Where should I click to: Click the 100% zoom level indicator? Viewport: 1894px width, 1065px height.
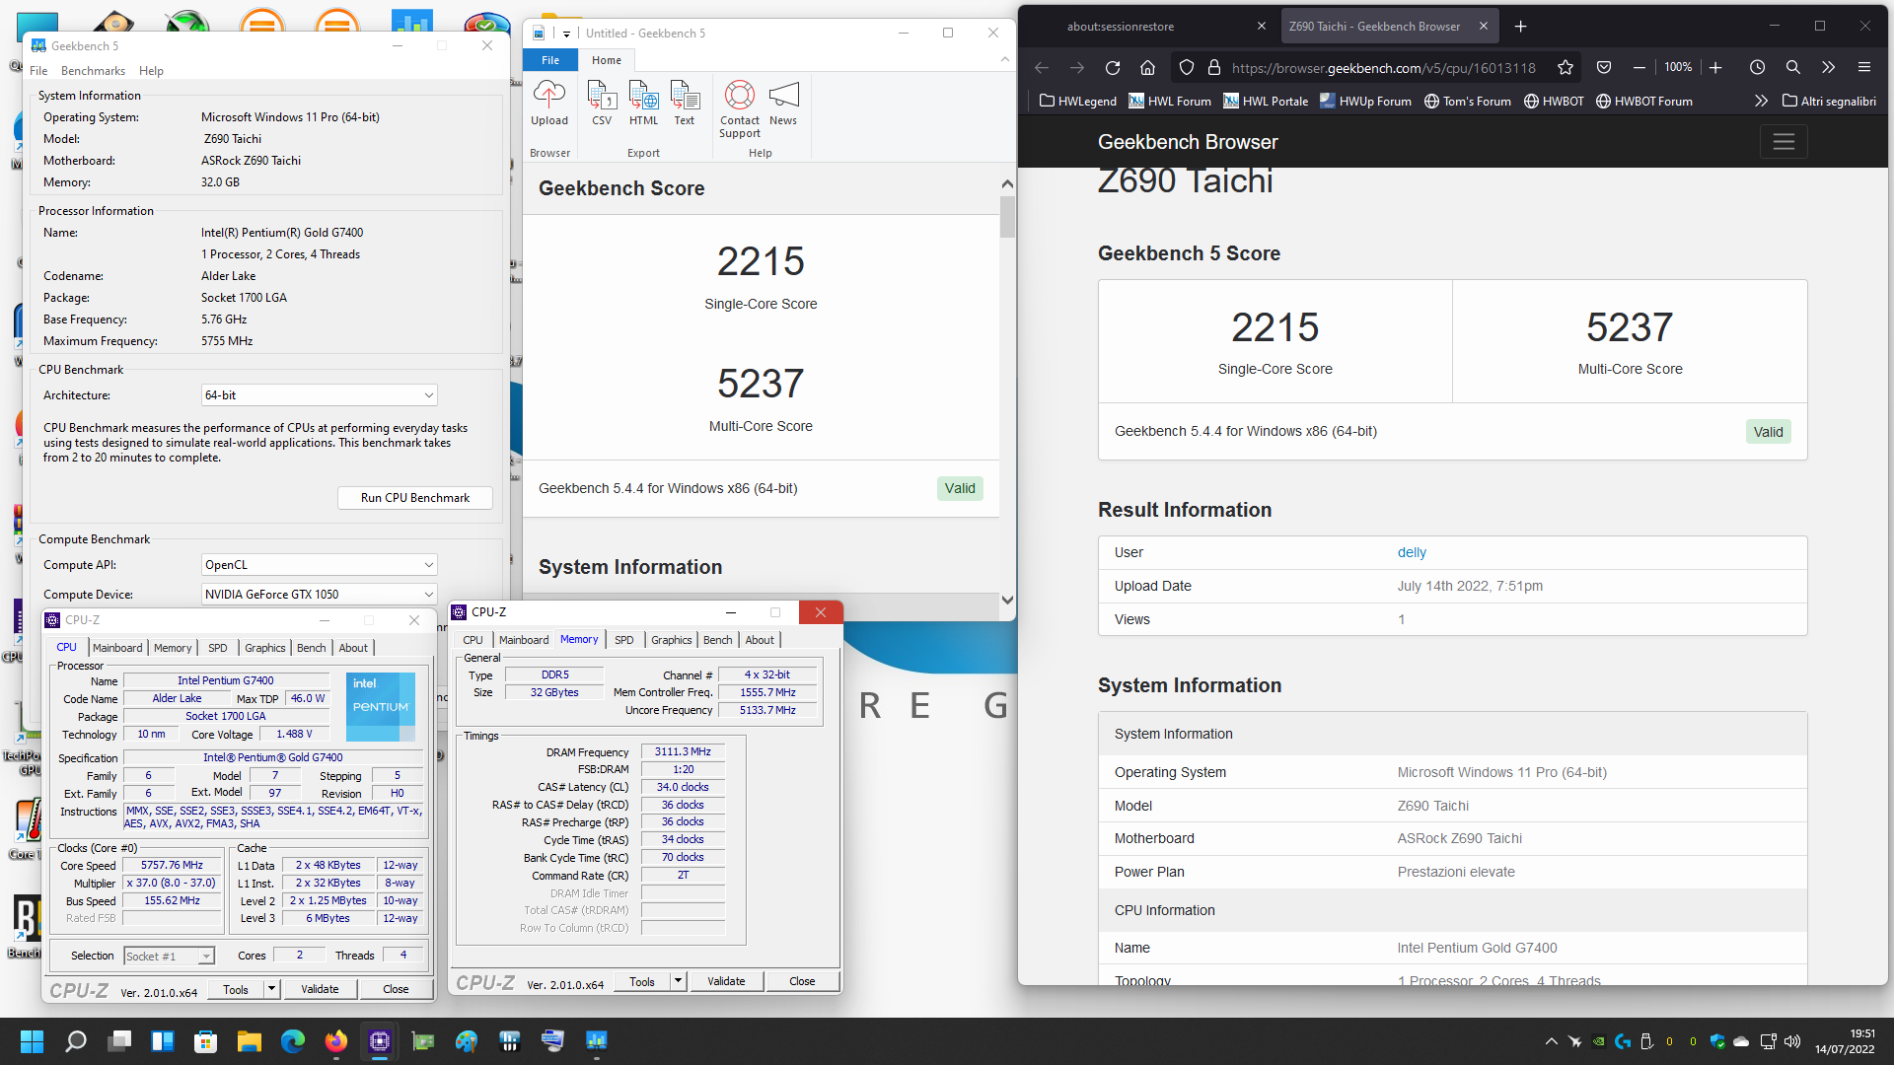1678,67
